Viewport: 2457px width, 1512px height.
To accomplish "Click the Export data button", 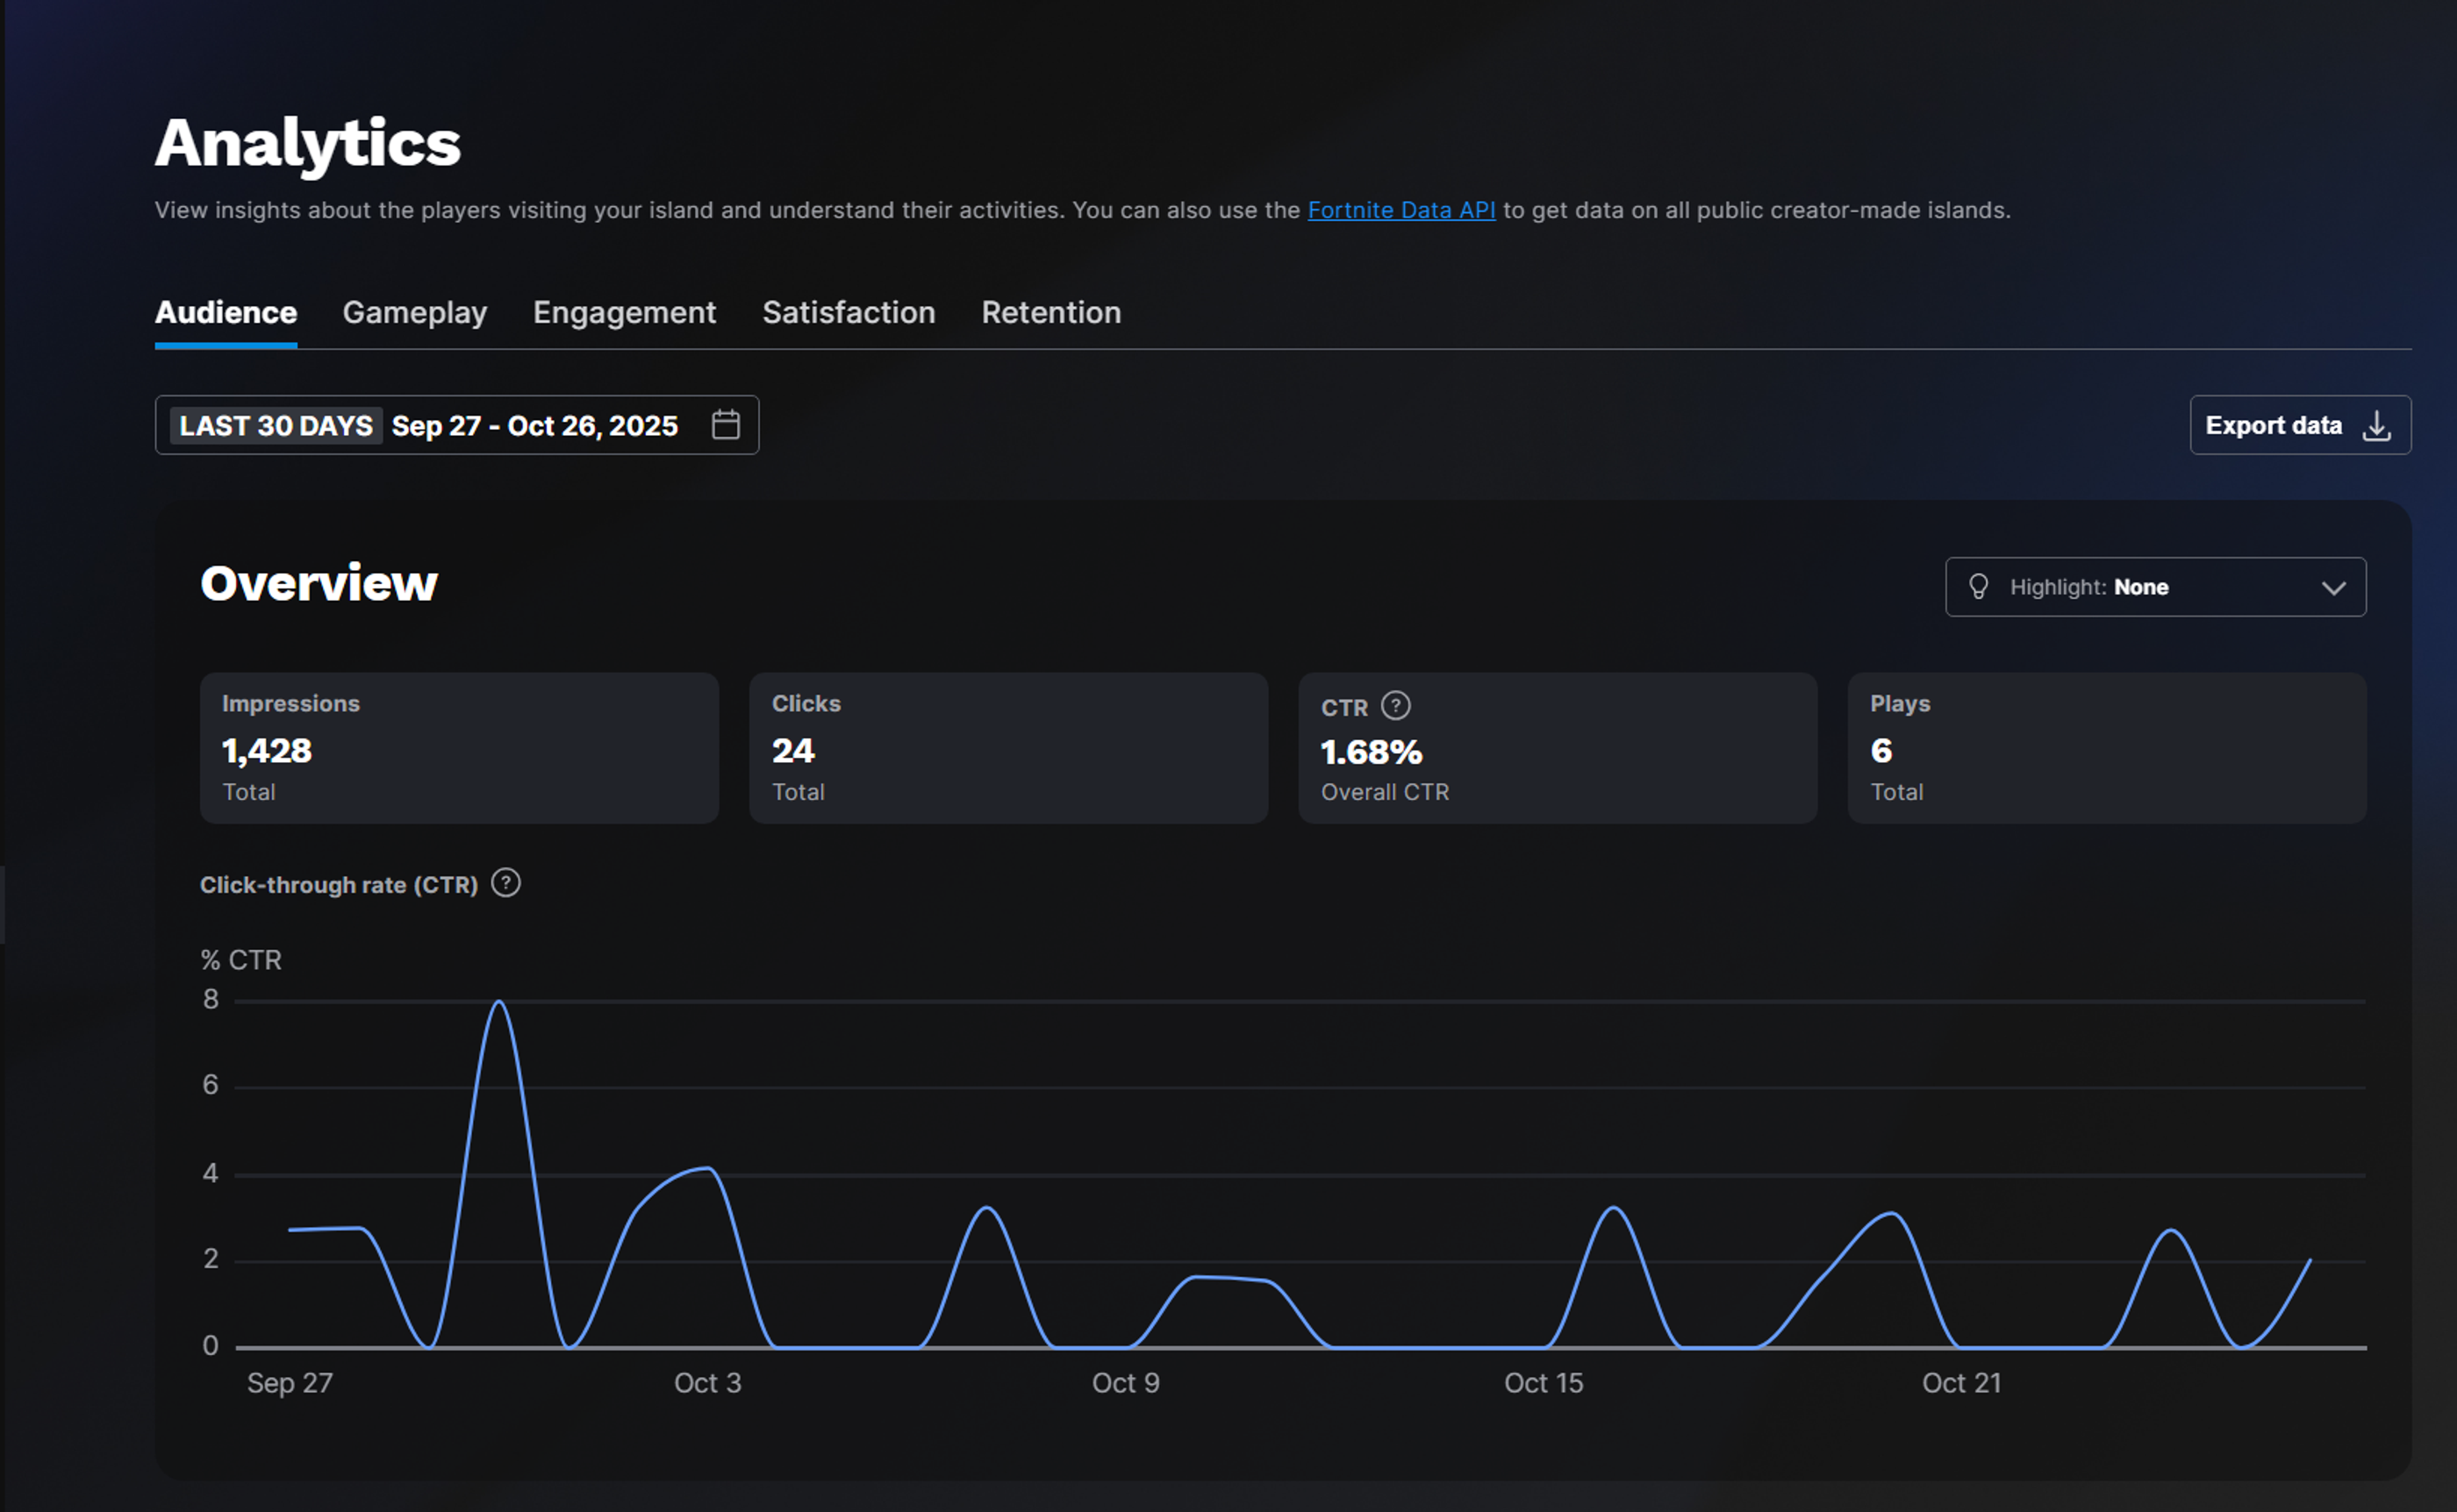I will click(2300, 425).
